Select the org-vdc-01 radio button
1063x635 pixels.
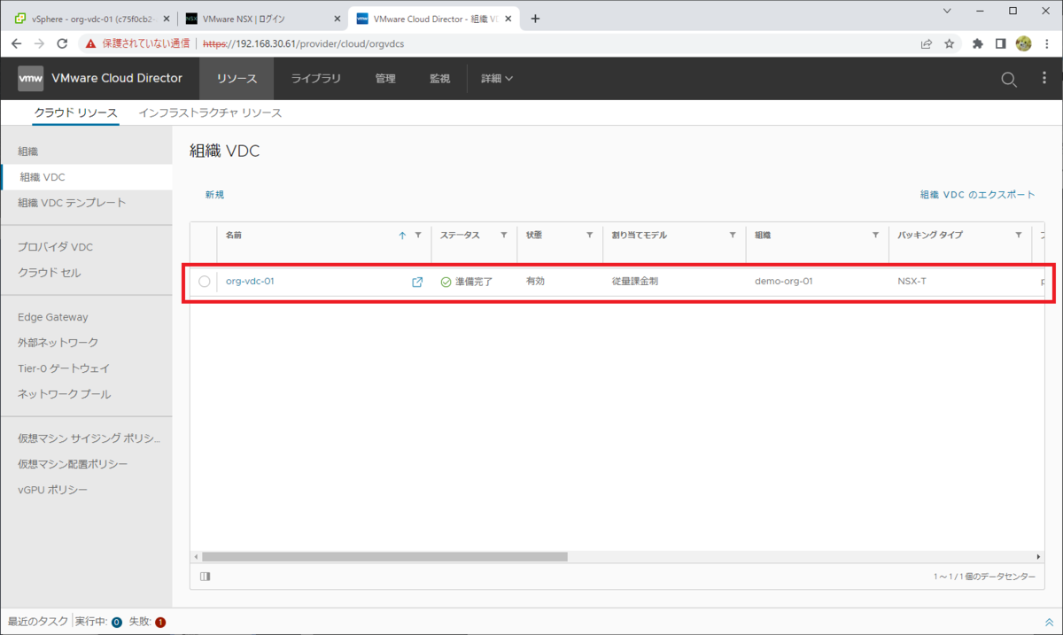point(205,282)
